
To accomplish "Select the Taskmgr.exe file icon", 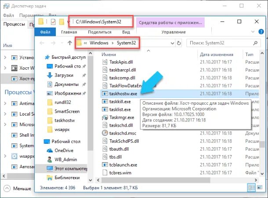I will coord(105,117).
